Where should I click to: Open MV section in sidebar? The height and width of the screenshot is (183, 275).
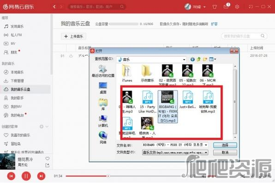coord(10,43)
